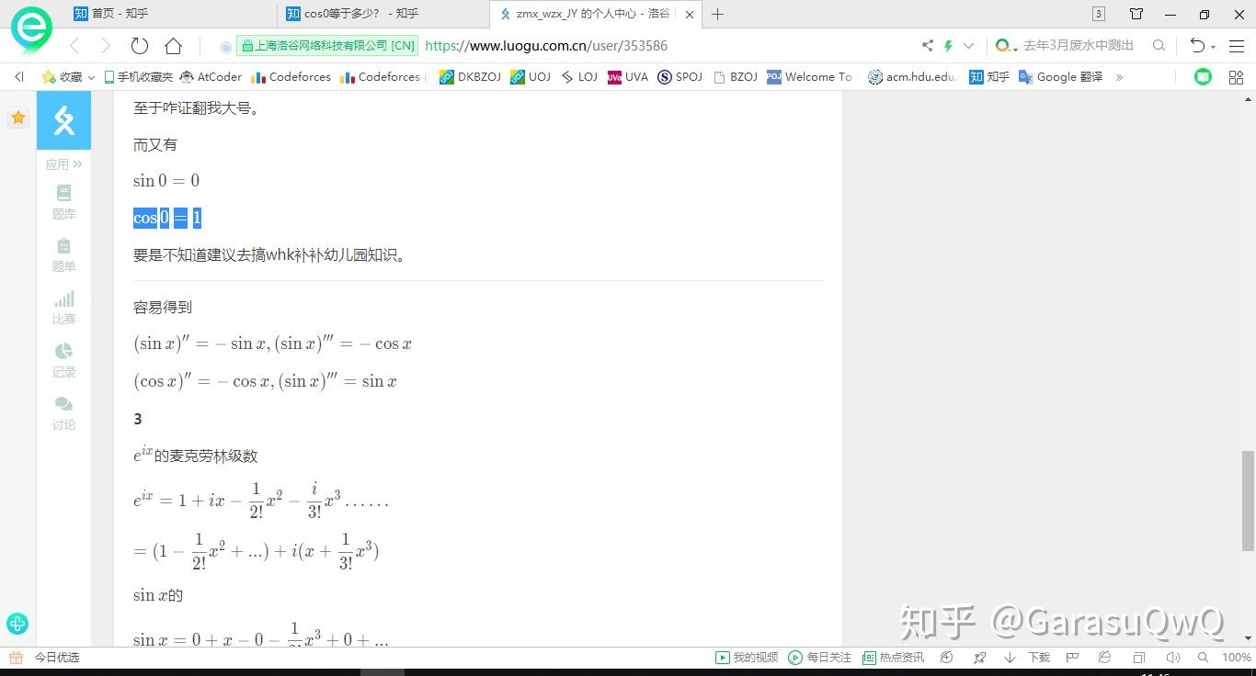Expand the 应用 sidebar menu
Screen dimensions: 1256x676
coord(63,164)
